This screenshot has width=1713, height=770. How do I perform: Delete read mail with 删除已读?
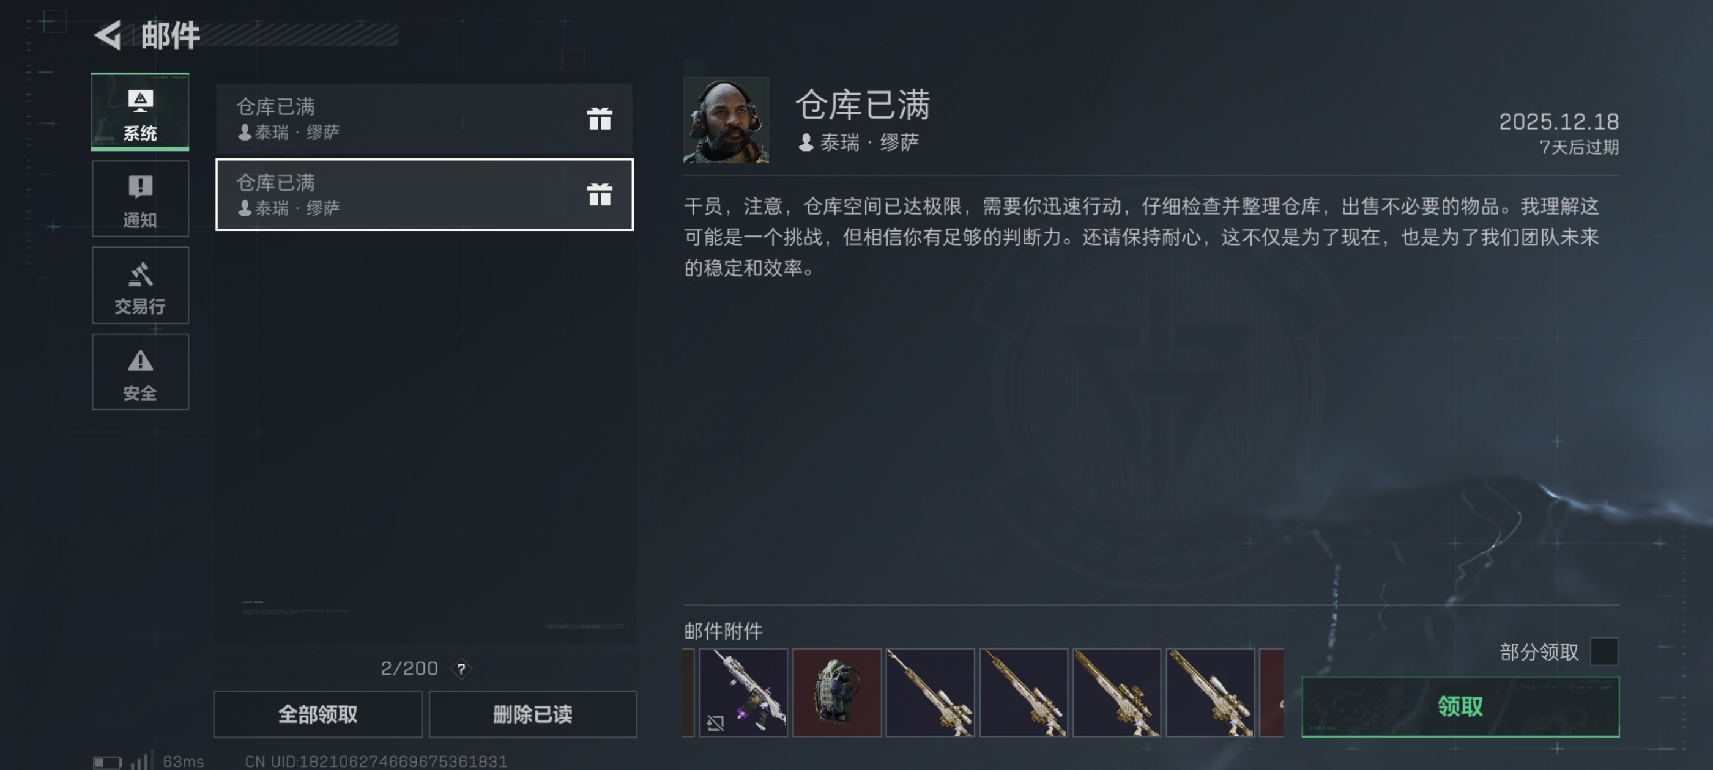point(533,714)
